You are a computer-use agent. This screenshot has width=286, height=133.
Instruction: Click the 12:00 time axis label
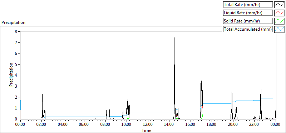pyautogui.click(x=148, y=125)
